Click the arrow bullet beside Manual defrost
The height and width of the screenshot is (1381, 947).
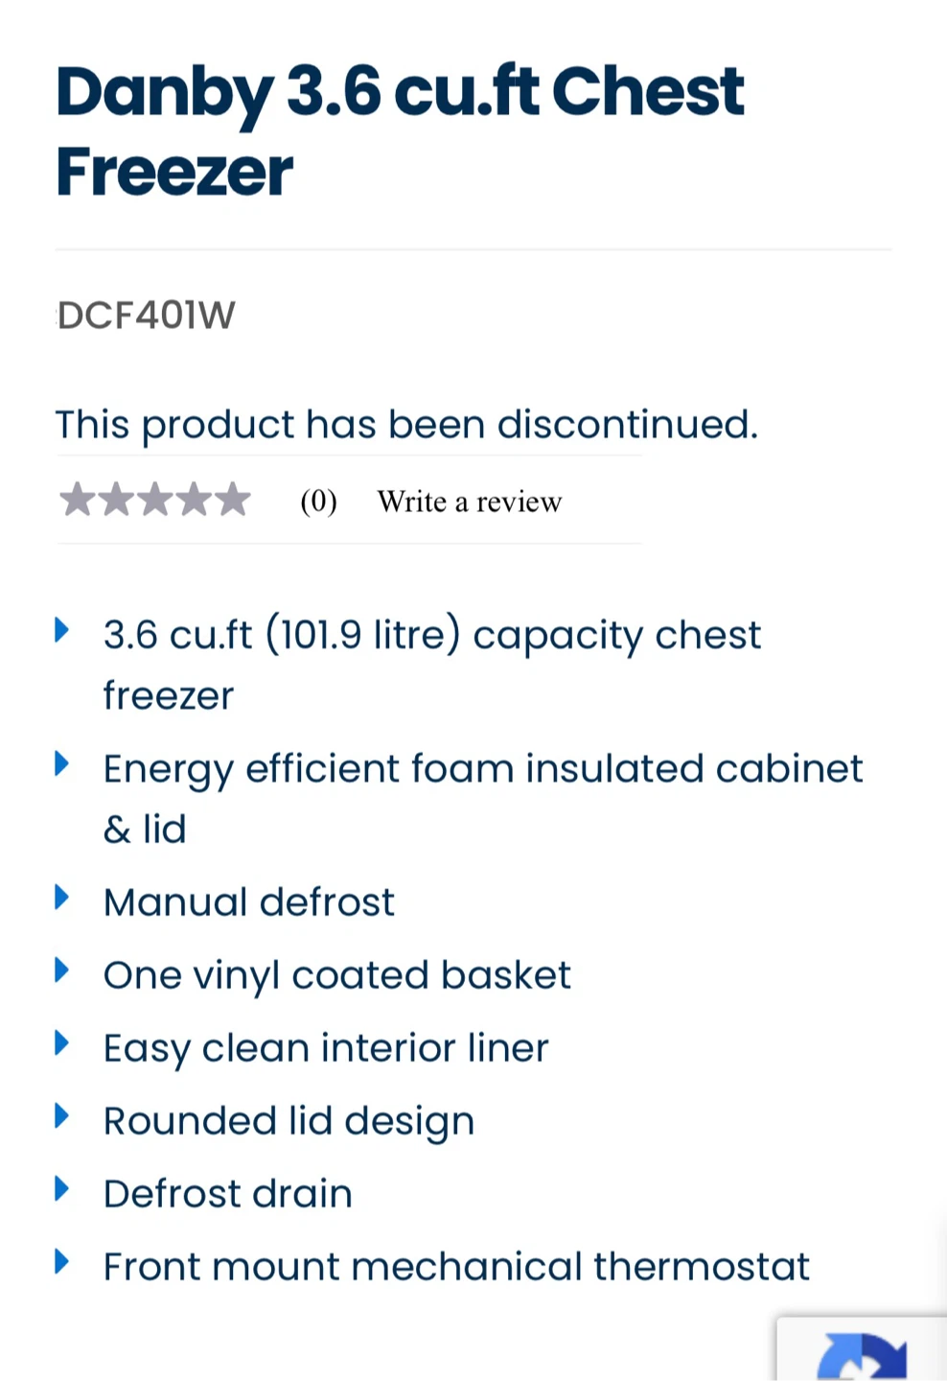pyautogui.click(x=62, y=898)
